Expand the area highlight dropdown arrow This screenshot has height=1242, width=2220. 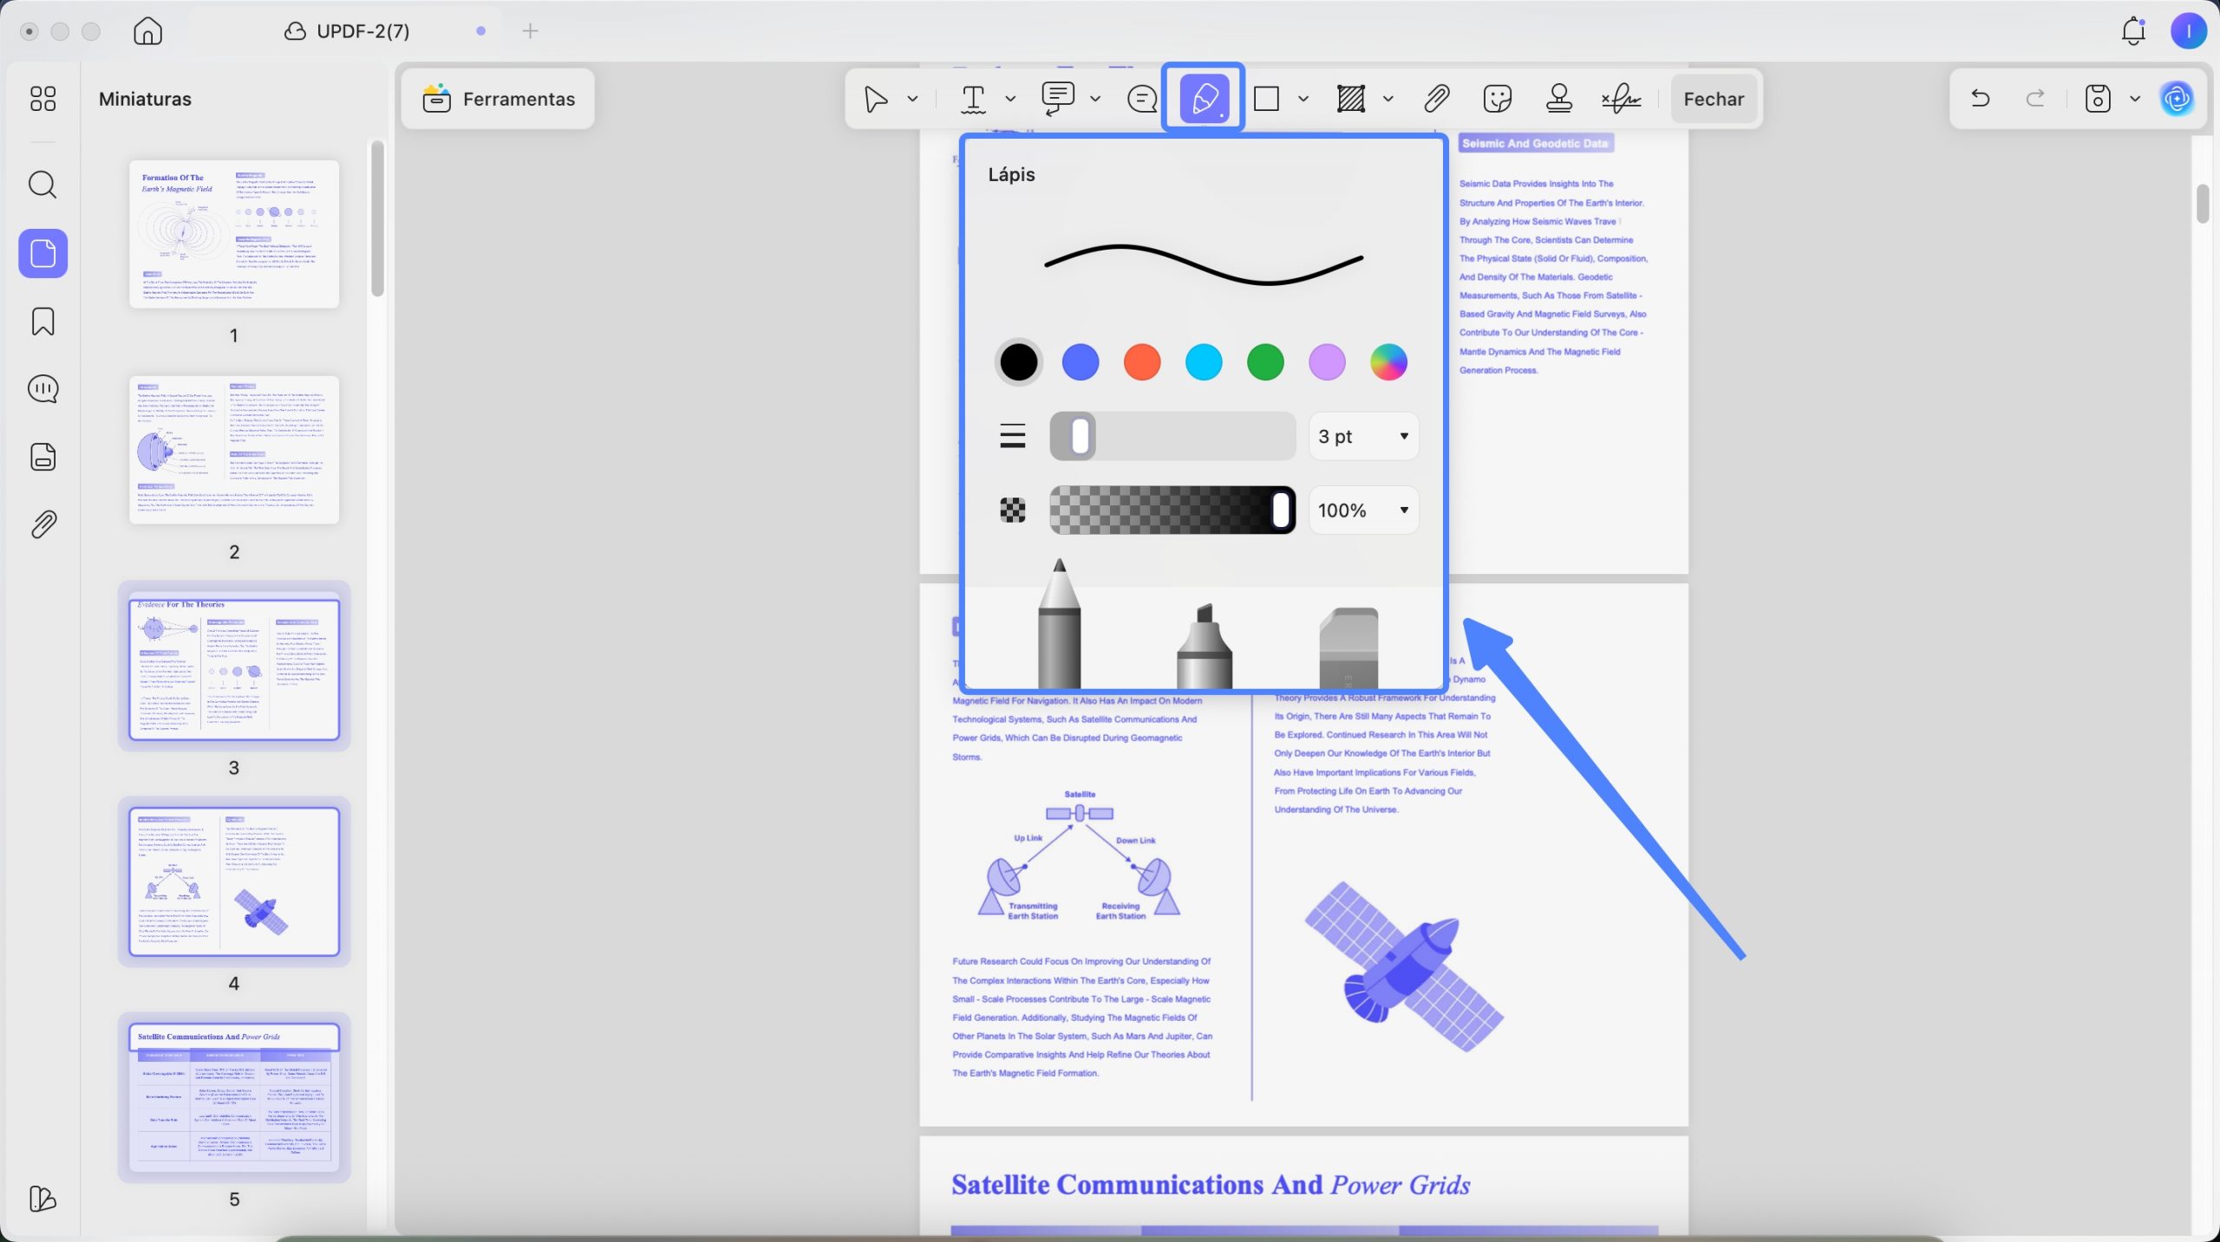coord(1387,99)
